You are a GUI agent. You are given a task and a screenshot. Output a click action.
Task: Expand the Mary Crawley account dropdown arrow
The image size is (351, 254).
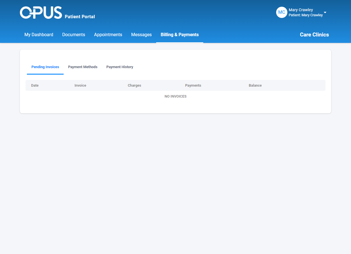(325, 13)
